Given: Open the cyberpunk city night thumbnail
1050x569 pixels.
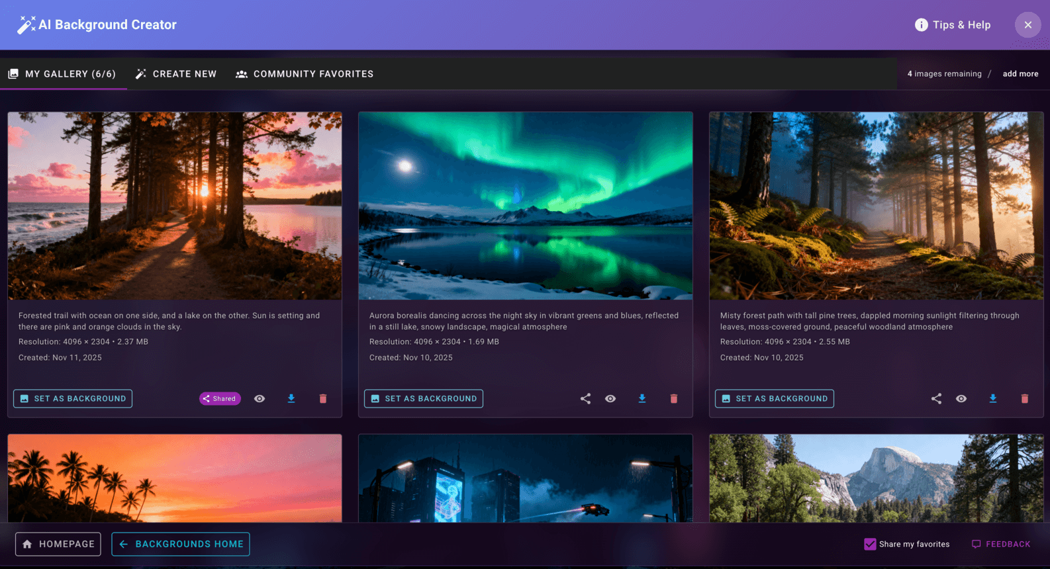Looking at the screenshot, I should click(x=526, y=478).
